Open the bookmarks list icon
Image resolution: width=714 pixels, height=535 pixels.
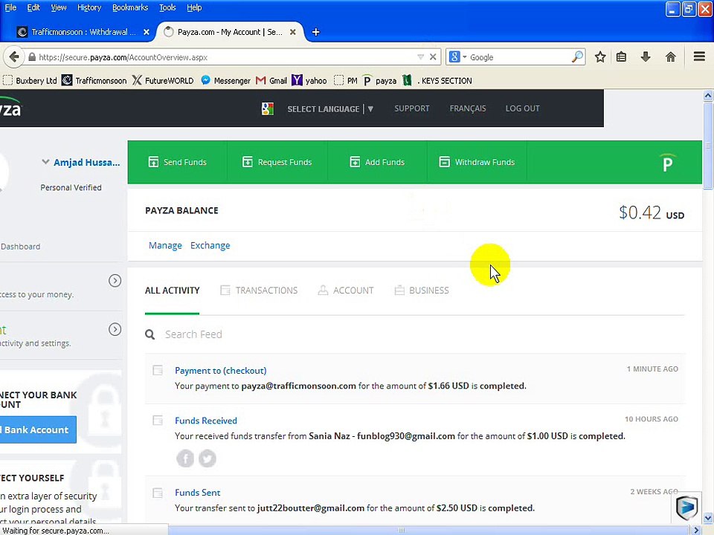(621, 57)
